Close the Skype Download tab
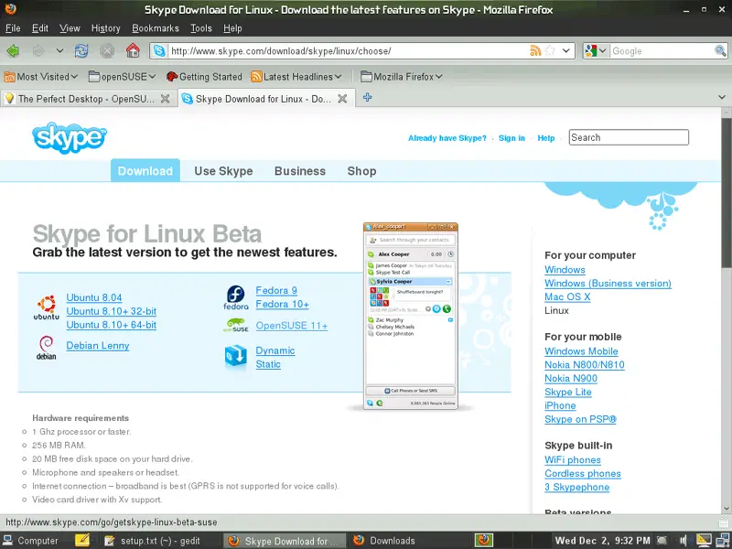The width and height of the screenshot is (732, 549). tap(342, 99)
